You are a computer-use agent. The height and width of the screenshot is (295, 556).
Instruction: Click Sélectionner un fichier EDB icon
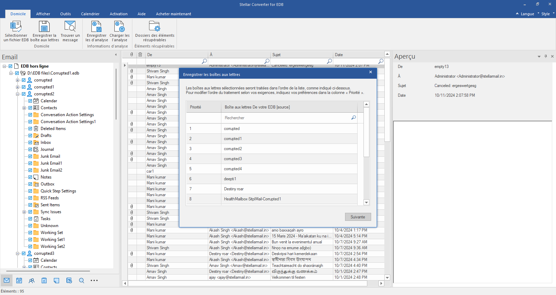coord(16,27)
